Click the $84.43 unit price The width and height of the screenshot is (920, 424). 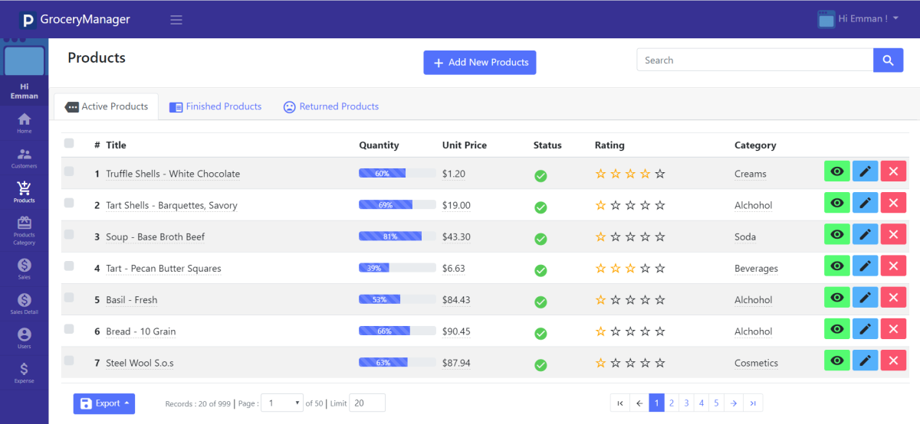point(456,300)
